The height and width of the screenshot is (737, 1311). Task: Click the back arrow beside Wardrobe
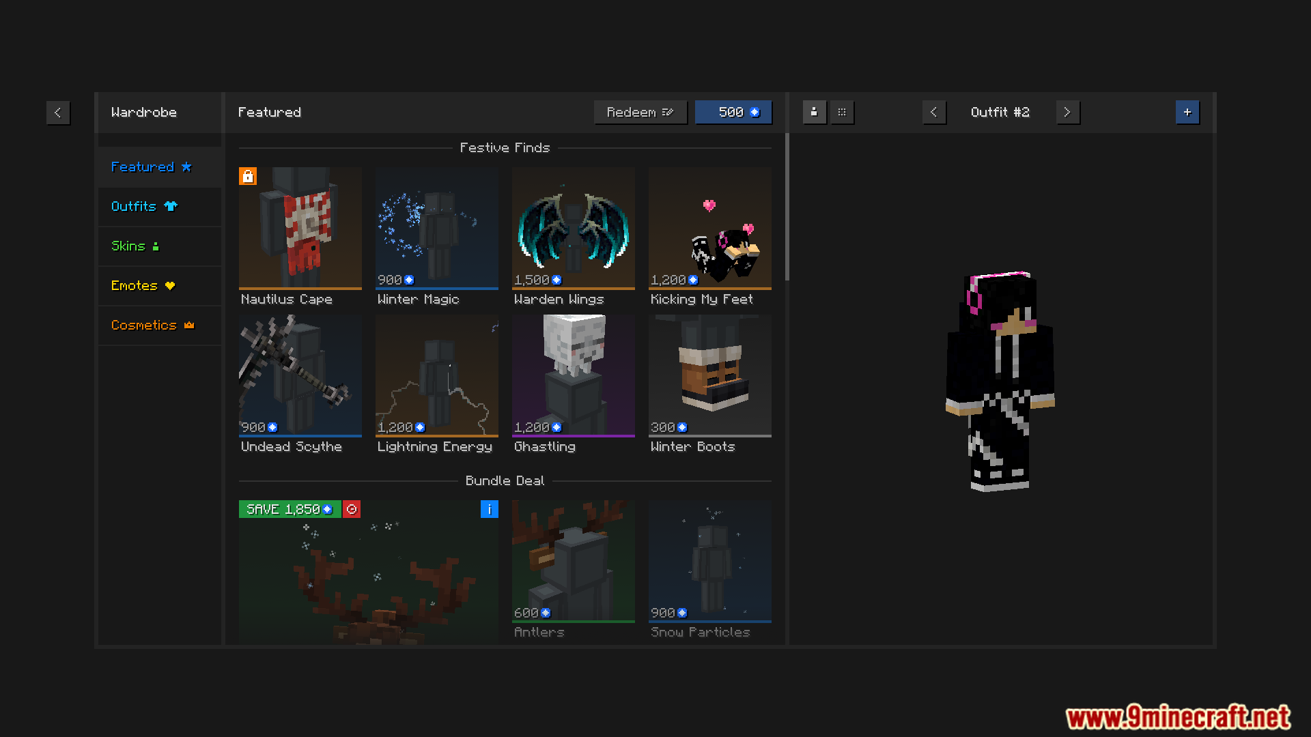58,113
